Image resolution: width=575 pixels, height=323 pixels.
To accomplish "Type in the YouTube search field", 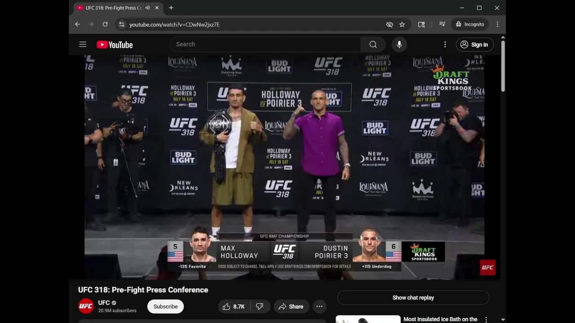I will [265, 44].
